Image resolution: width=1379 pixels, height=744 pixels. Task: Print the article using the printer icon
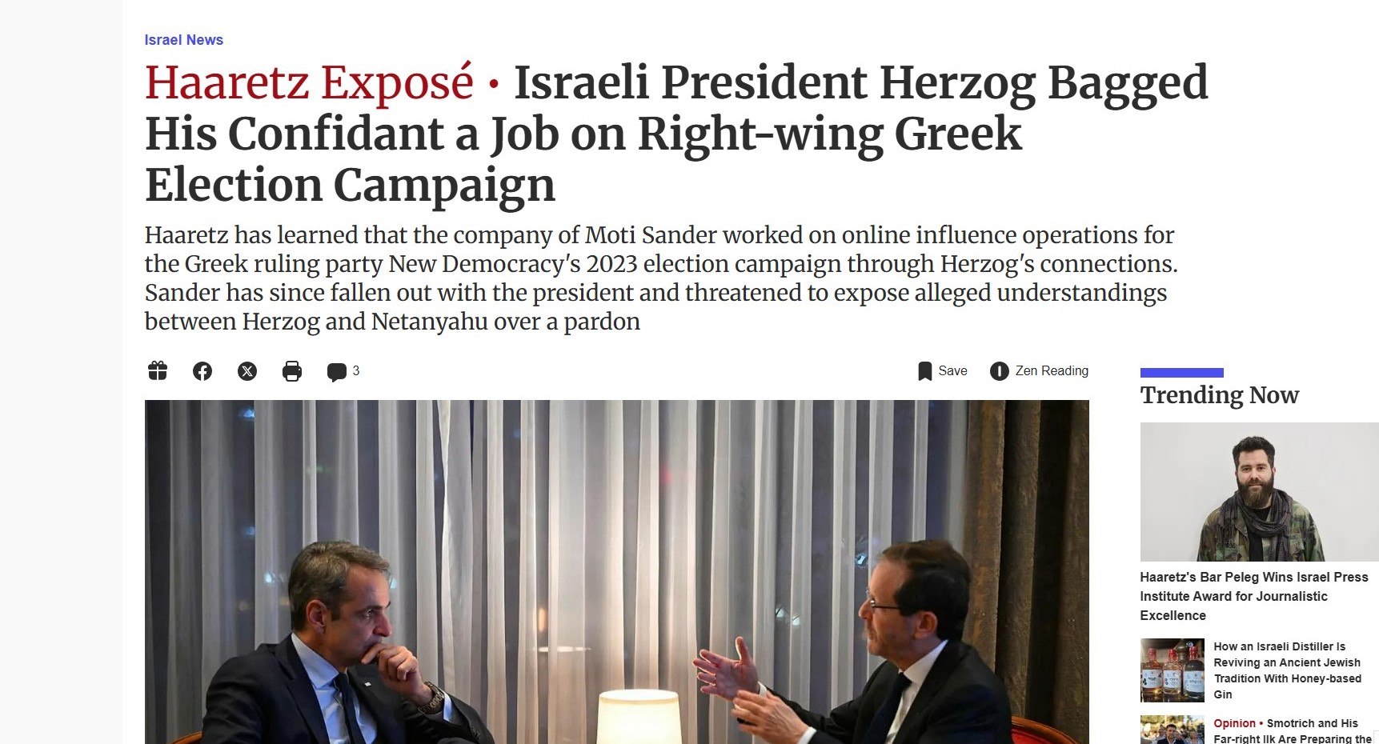[292, 371]
